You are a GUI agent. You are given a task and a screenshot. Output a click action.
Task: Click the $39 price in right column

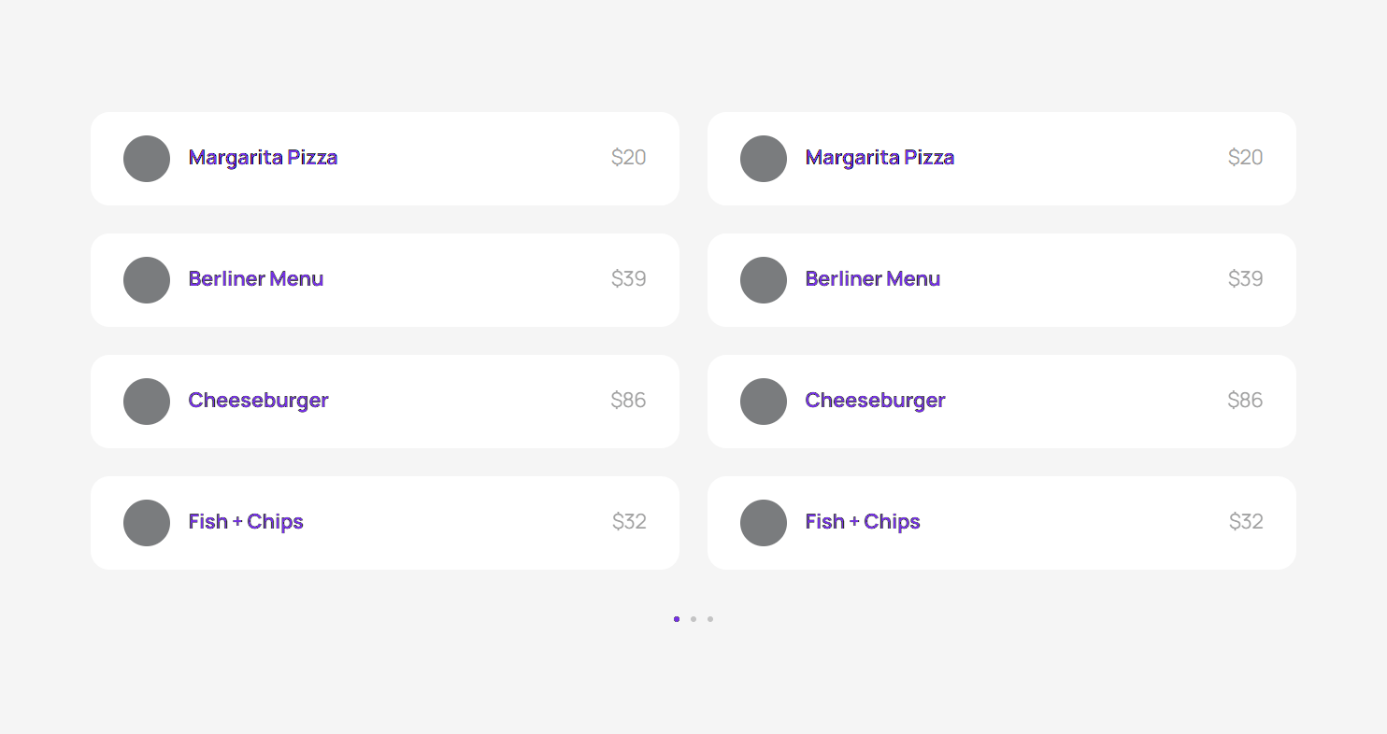pyautogui.click(x=1245, y=279)
